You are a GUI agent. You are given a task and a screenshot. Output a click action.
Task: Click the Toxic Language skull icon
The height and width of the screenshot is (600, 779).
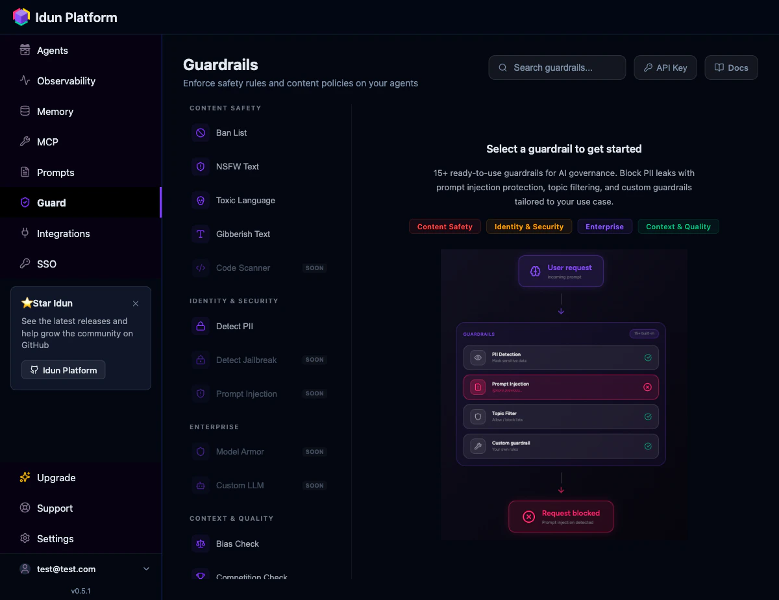pyautogui.click(x=201, y=200)
